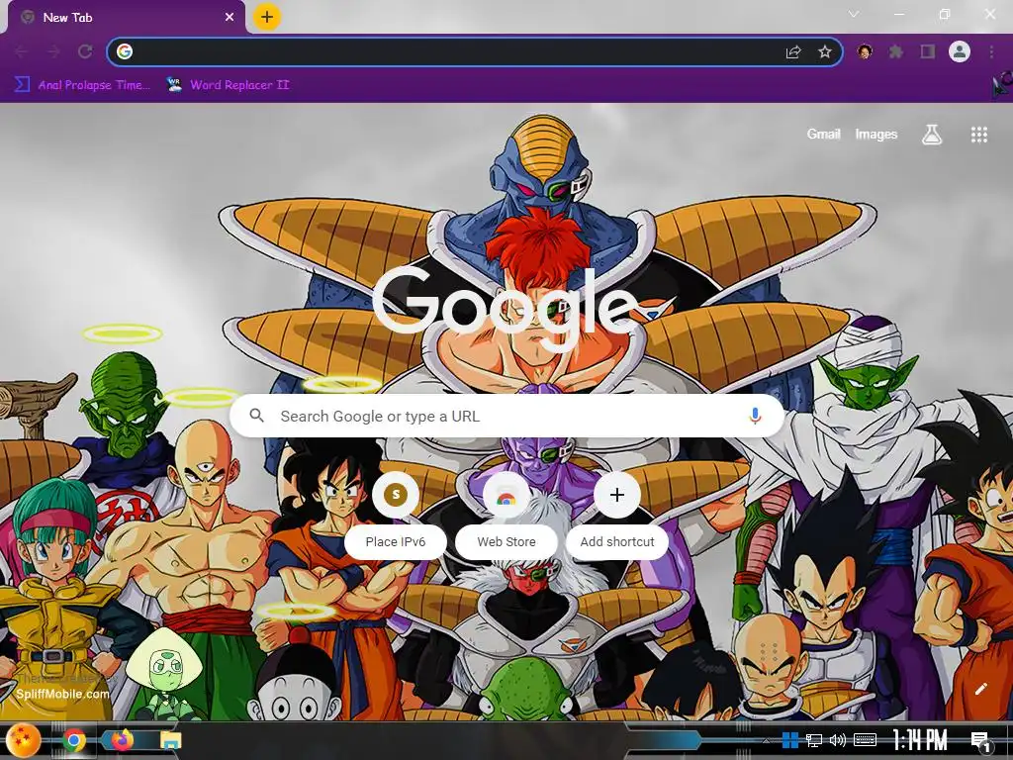Open Chrome from the taskbar
The height and width of the screenshot is (760, 1013).
coord(73,740)
